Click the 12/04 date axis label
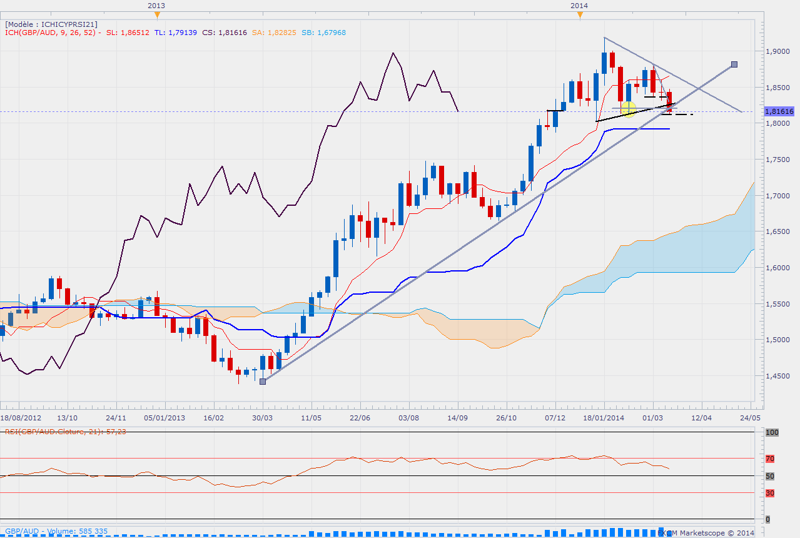 point(701,417)
